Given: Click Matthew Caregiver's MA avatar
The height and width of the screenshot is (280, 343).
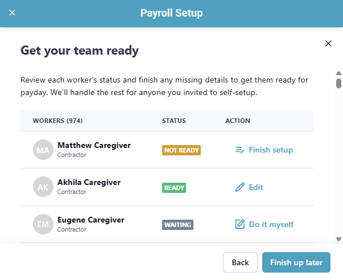Looking at the screenshot, I should pyautogui.click(x=43, y=150).
